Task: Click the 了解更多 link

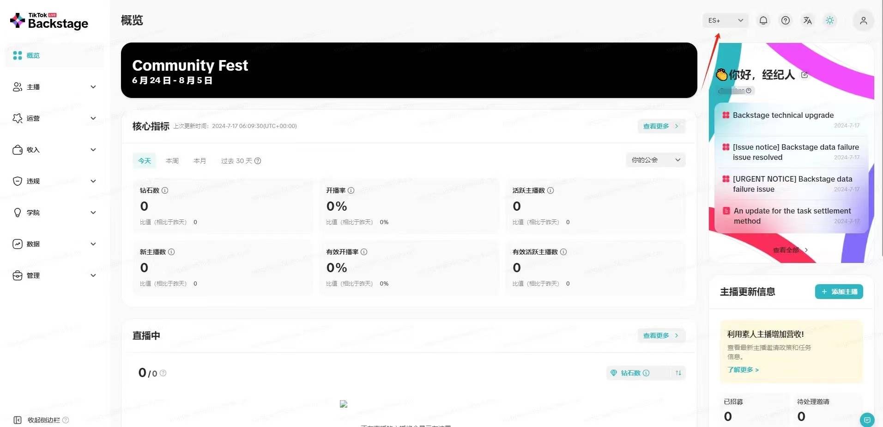Action: 743,370
